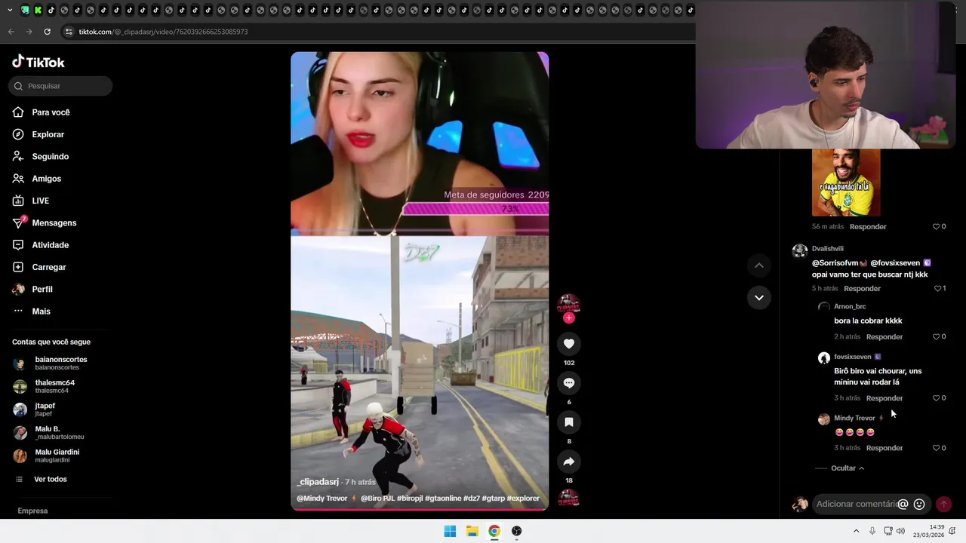Open Carregar upload page
The height and width of the screenshot is (543, 966).
[x=48, y=267]
